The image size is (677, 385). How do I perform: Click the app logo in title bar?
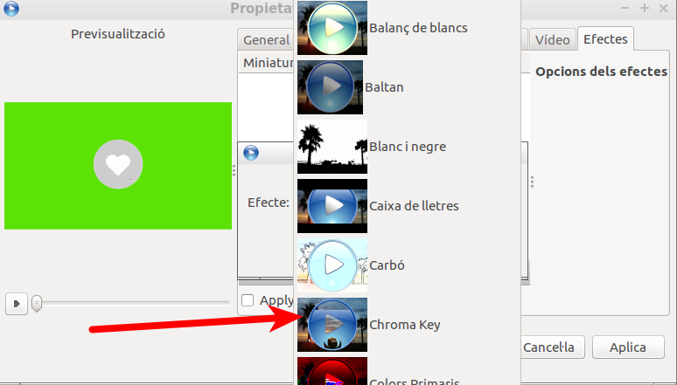[11, 8]
